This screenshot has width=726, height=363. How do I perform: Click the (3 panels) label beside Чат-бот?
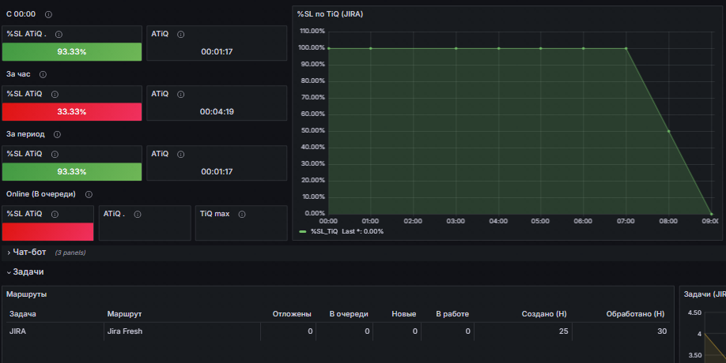tap(70, 253)
